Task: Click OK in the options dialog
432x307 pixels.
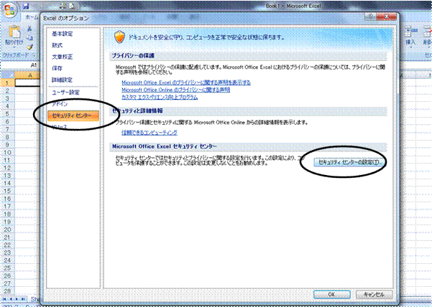Action: click(331, 294)
